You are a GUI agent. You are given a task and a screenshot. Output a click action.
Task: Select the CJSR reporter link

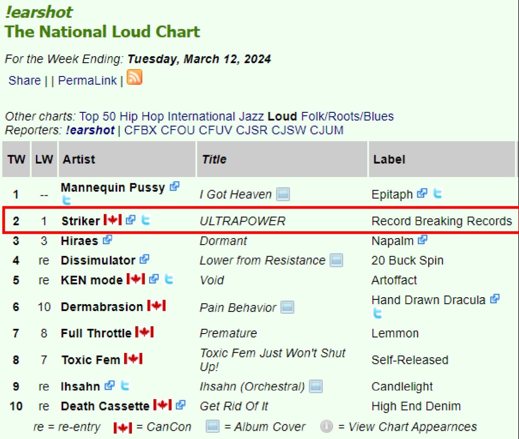(x=252, y=130)
